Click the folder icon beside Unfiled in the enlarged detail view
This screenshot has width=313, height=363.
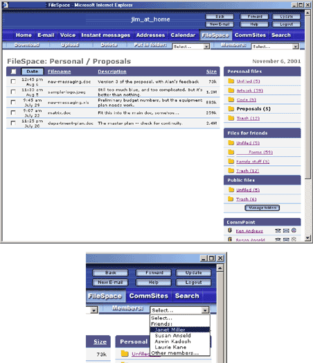125,353
